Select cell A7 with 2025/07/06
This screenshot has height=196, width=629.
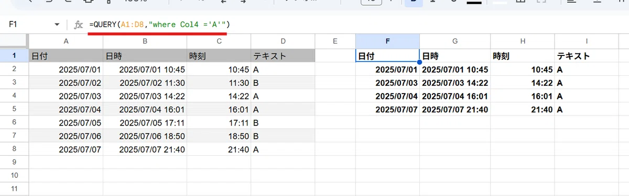[x=66, y=136]
